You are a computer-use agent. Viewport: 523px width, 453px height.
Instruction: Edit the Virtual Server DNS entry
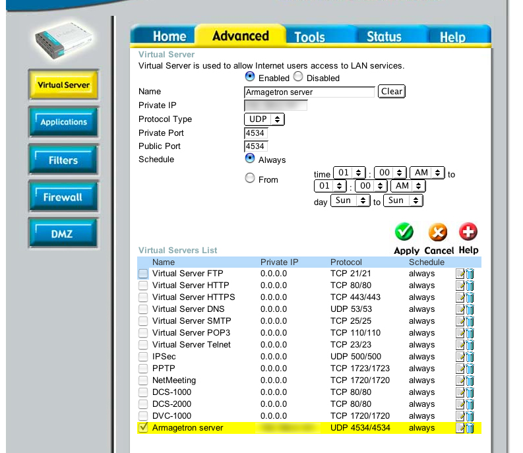click(461, 309)
